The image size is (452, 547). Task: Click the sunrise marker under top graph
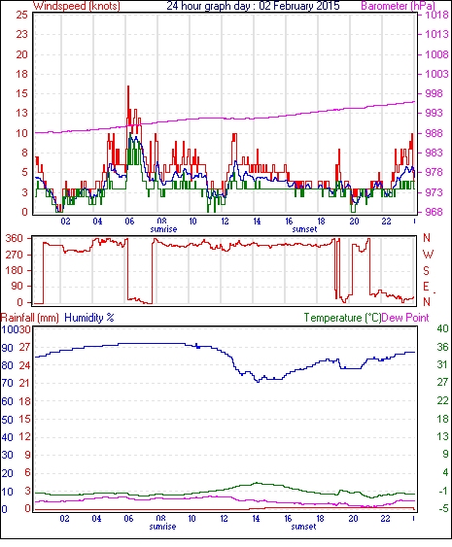tap(163, 229)
